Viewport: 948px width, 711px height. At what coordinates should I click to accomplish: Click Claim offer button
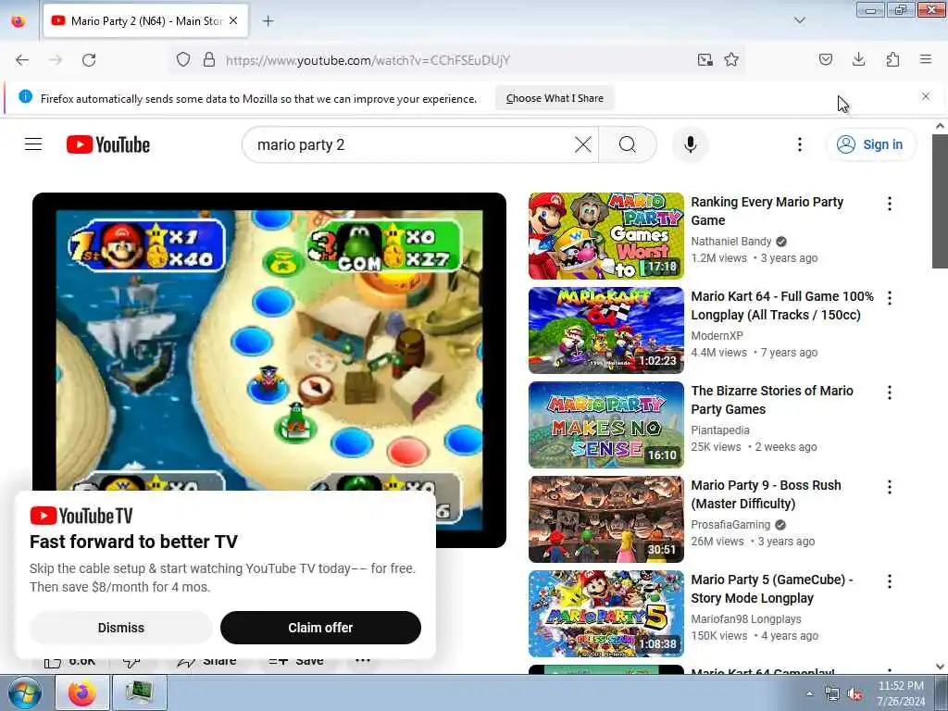click(320, 628)
